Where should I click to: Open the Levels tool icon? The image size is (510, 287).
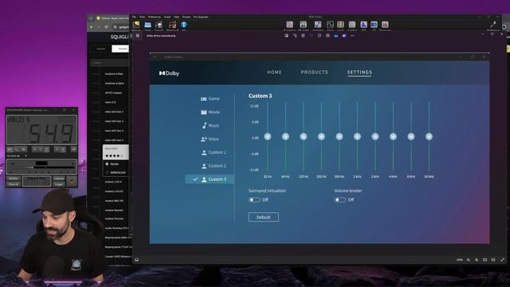click(x=340, y=25)
